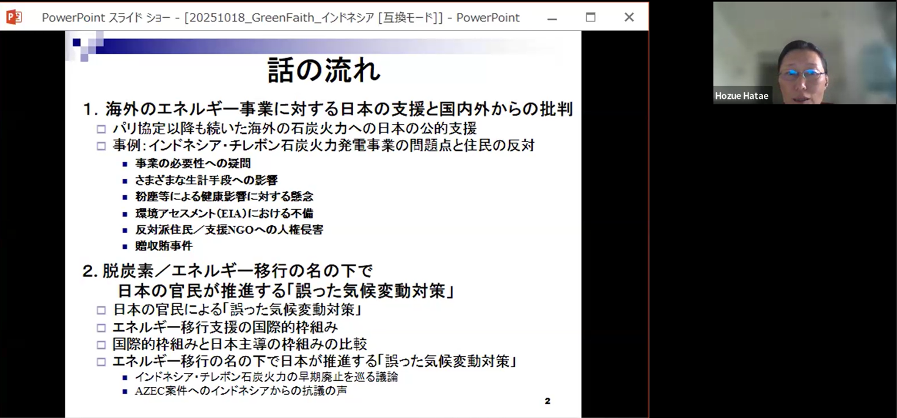Viewport: 897px width, 418px height.
Task: Click the sub-bullet text 贈収賄事件
Action: pos(163,246)
